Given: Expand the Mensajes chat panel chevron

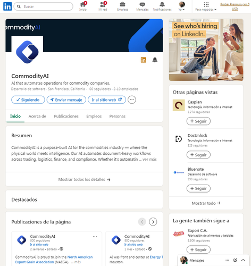Looking at the screenshot, I should 243,260.
